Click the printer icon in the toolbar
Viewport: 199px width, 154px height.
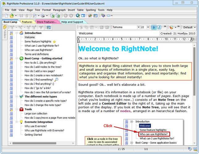(43, 16)
